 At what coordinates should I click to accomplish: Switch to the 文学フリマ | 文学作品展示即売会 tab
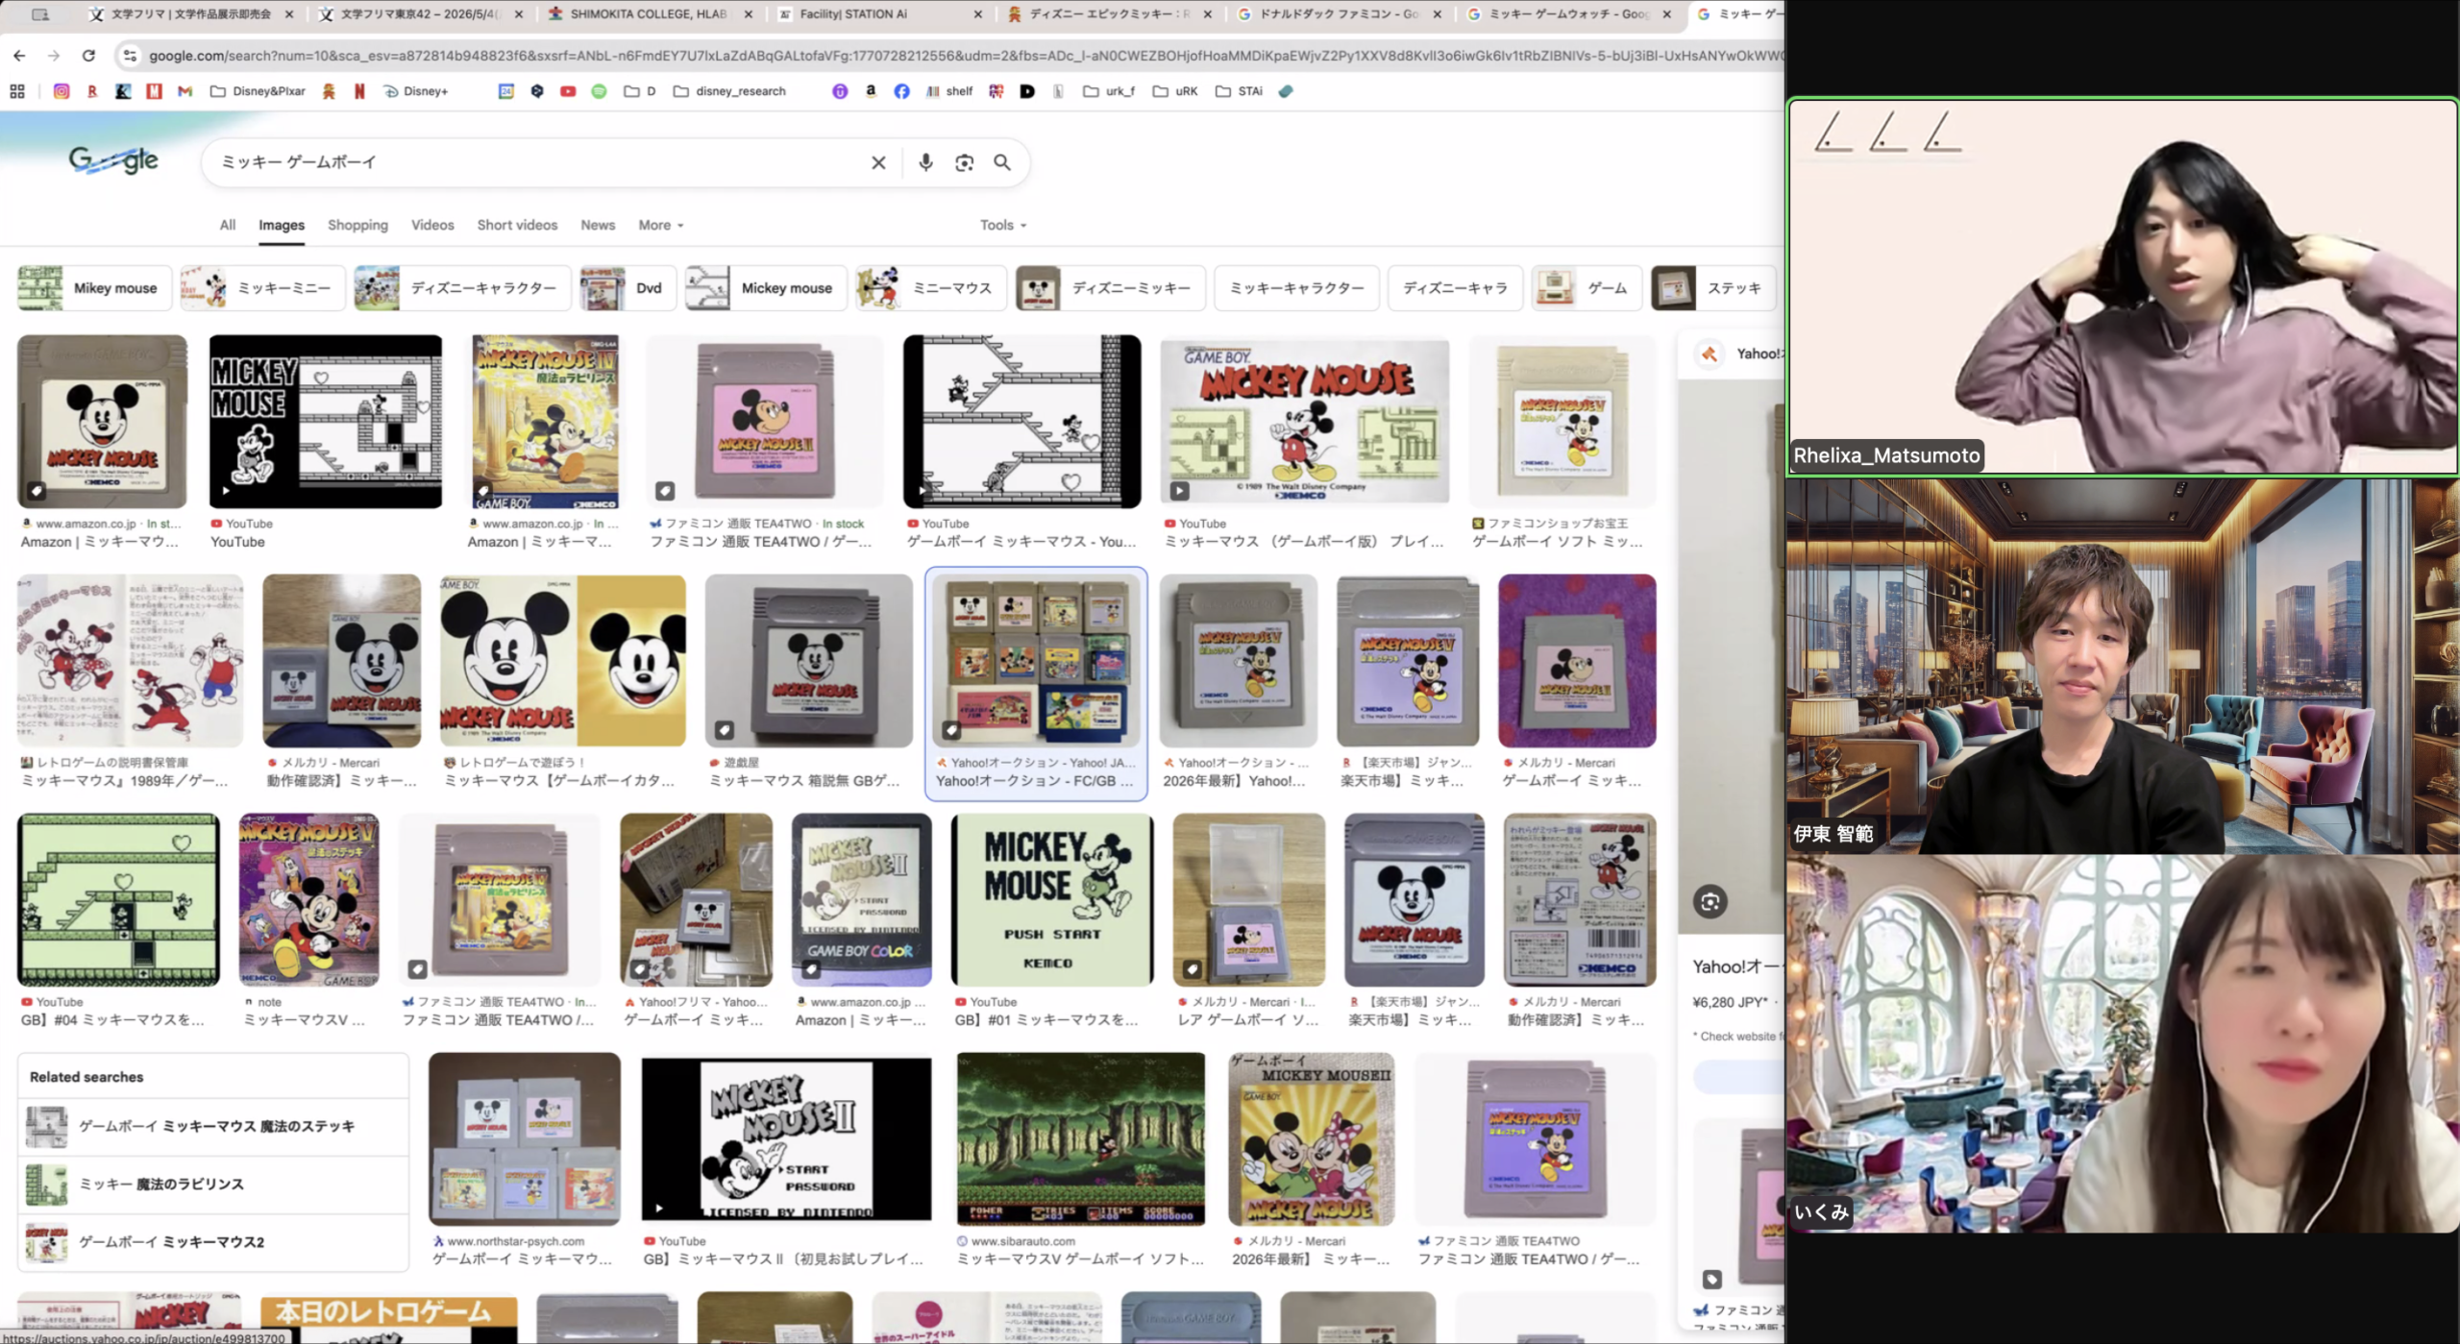point(191,14)
